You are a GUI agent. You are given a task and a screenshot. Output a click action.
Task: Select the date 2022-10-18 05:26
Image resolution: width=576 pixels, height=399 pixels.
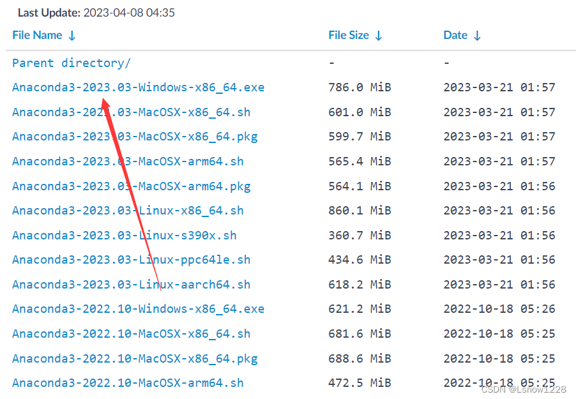click(x=499, y=309)
